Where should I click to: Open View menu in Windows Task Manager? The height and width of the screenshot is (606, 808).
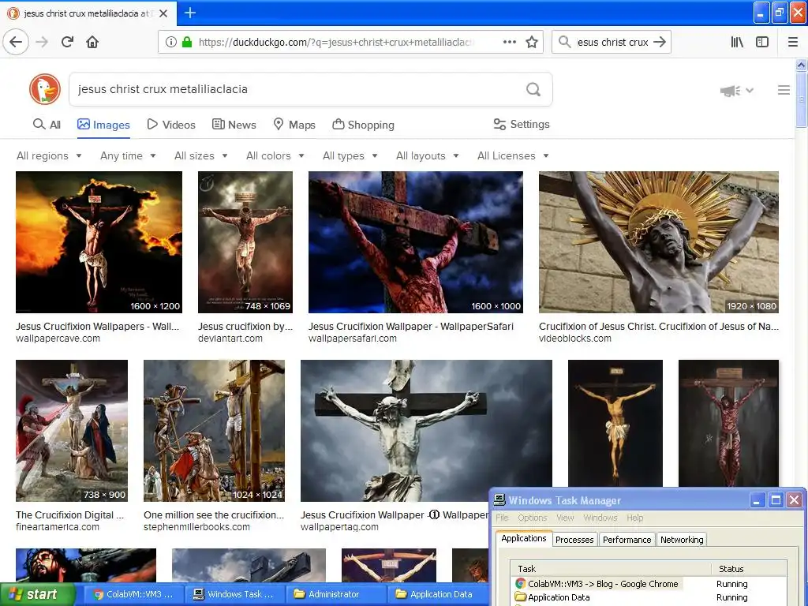point(565,518)
